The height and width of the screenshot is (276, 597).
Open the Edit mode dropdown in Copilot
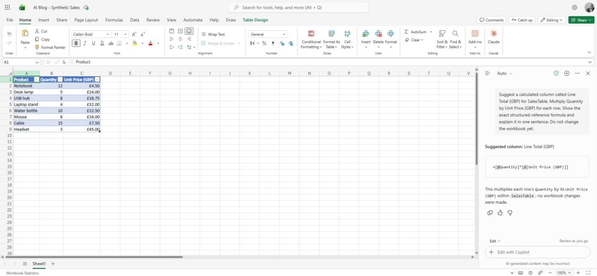click(495, 241)
